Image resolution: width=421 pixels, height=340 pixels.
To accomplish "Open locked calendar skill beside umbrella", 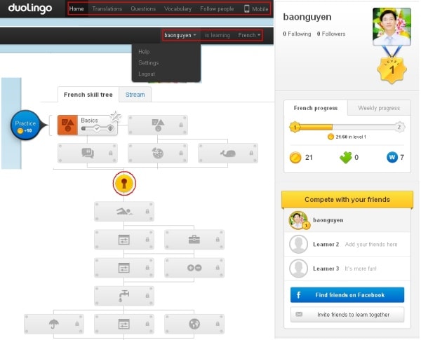I will 124,324.
